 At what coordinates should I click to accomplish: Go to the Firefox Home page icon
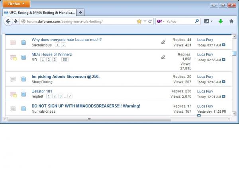231,21
